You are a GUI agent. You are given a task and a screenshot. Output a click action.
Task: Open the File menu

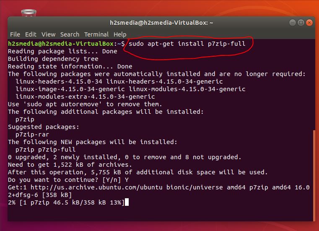click(15, 34)
